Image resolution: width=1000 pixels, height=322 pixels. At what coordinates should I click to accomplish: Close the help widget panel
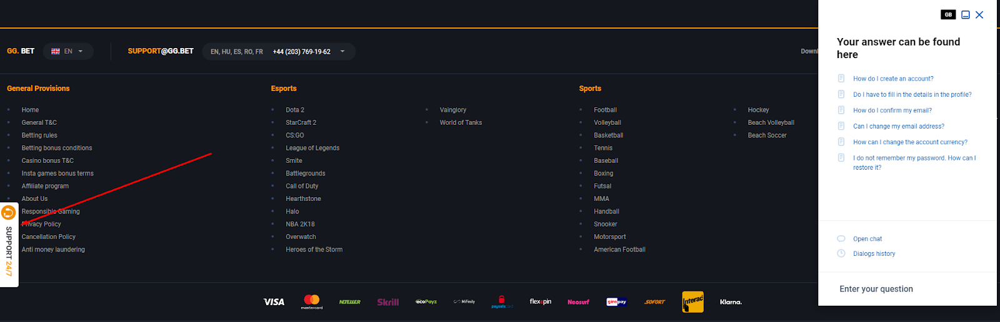tap(979, 15)
